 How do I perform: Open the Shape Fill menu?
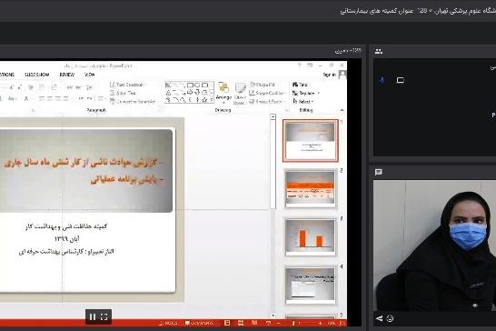(x=263, y=85)
